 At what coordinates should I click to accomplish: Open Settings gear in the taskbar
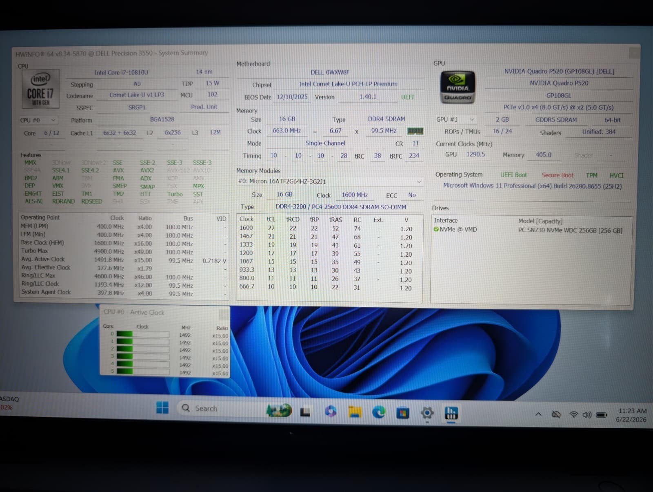(427, 413)
